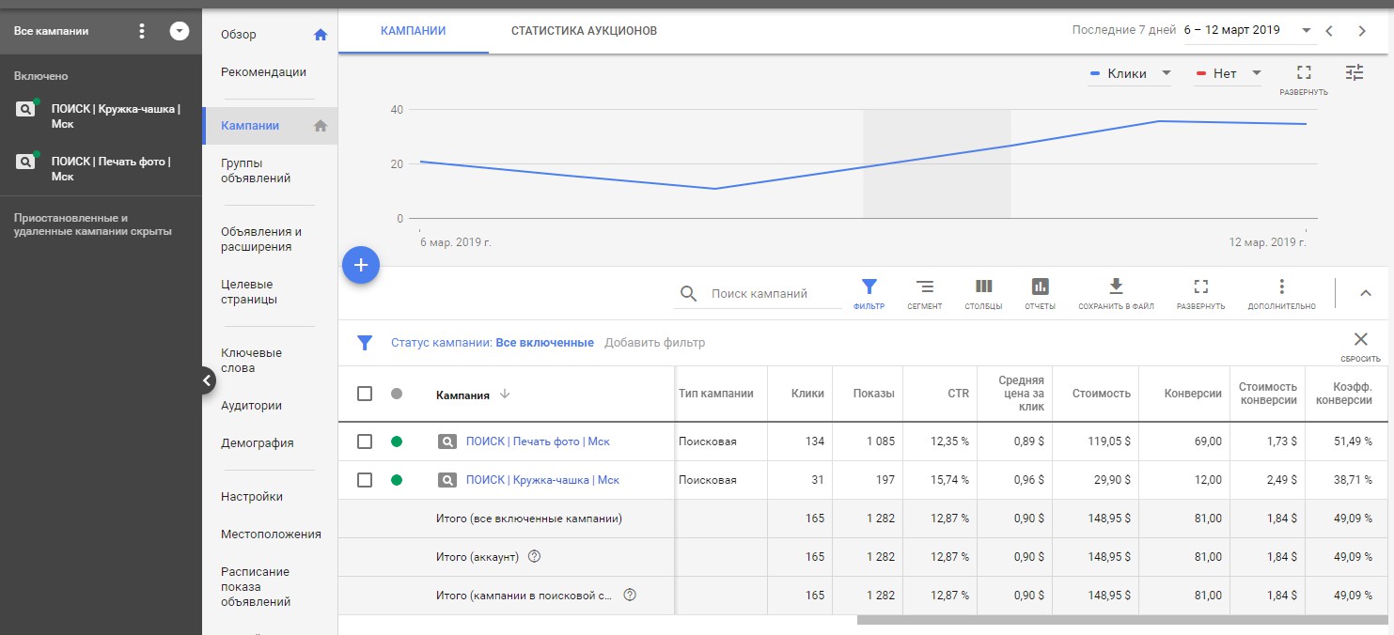Open Дополнительно three-dot menu
This screenshot has height=635, width=1394.
tap(1281, 287)
